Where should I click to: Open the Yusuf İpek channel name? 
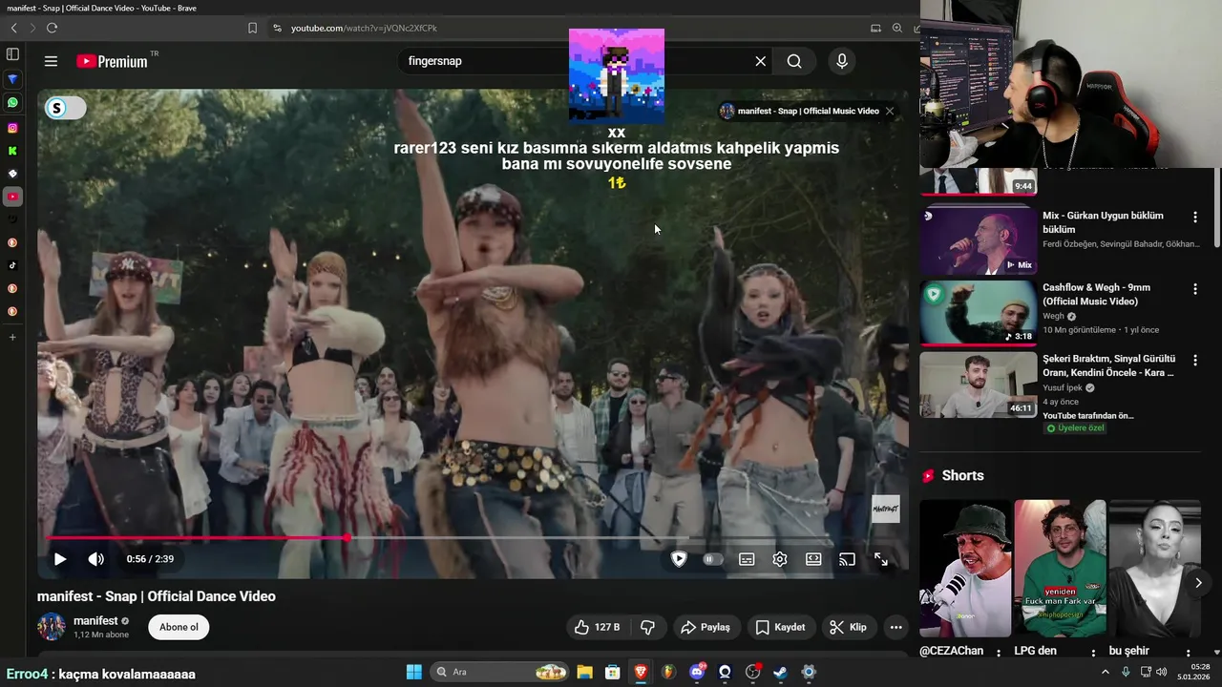[1064, 388]
